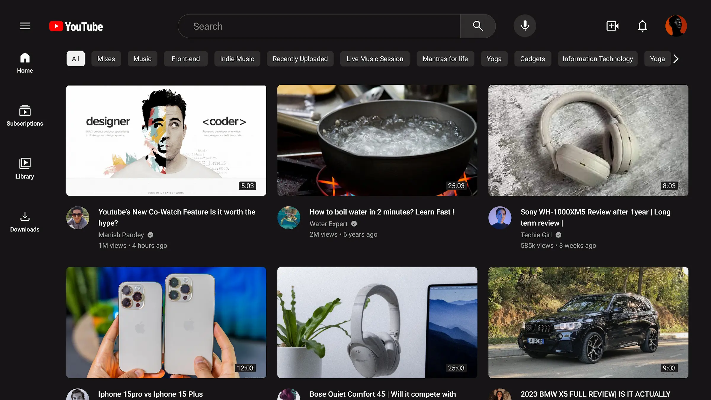Click '585k views • 3 weeks ago' text

pos(558,246)
